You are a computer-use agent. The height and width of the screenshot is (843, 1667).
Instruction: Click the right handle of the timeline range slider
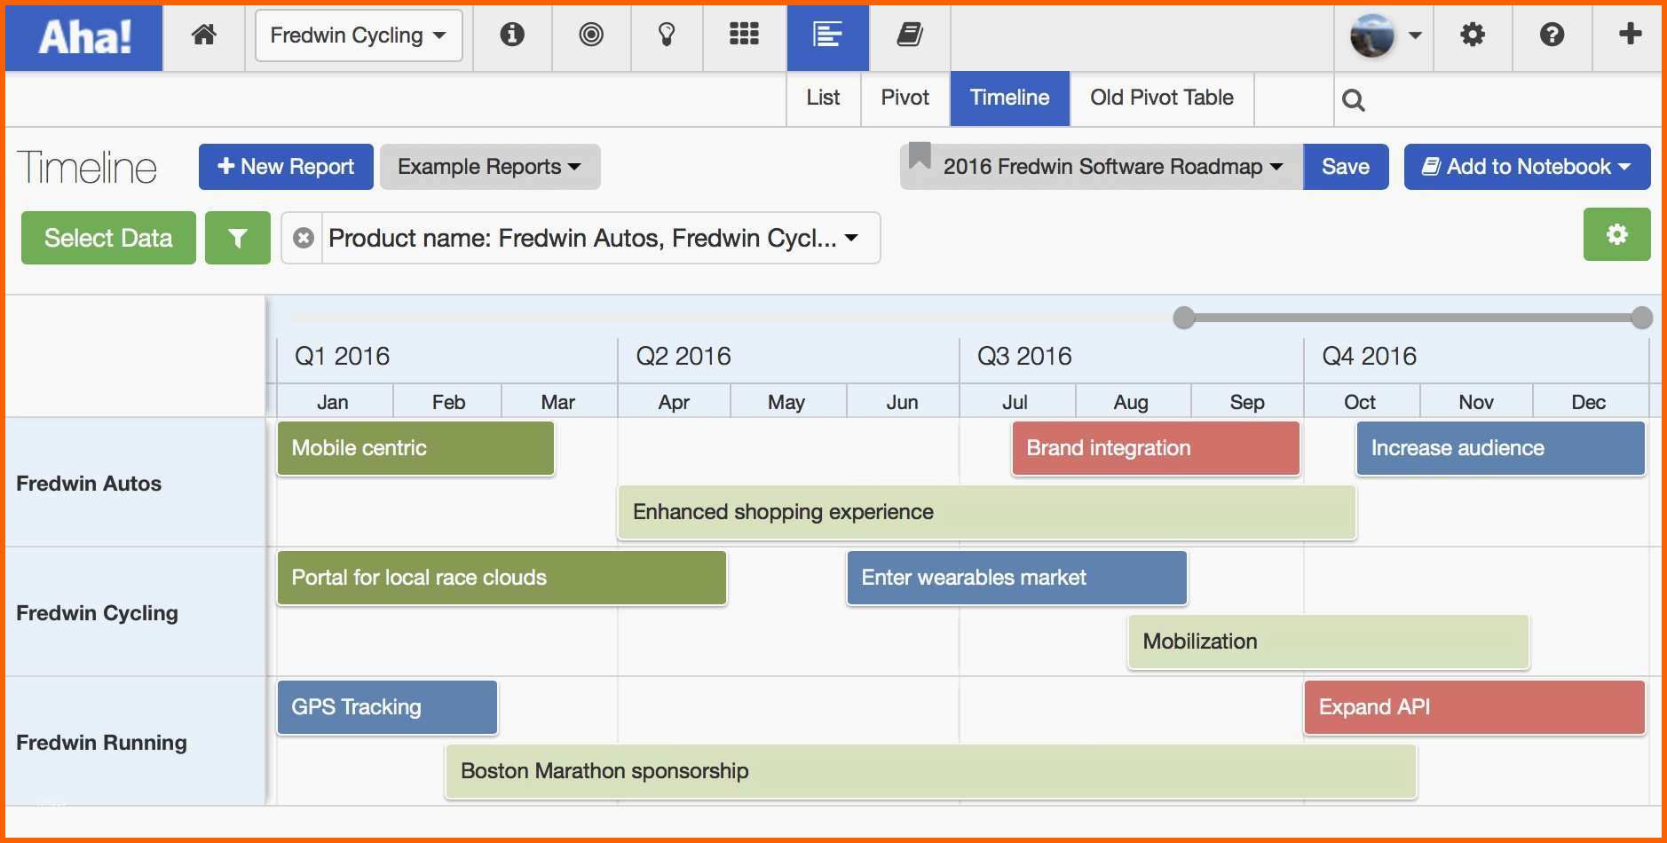coord(1642,318)
